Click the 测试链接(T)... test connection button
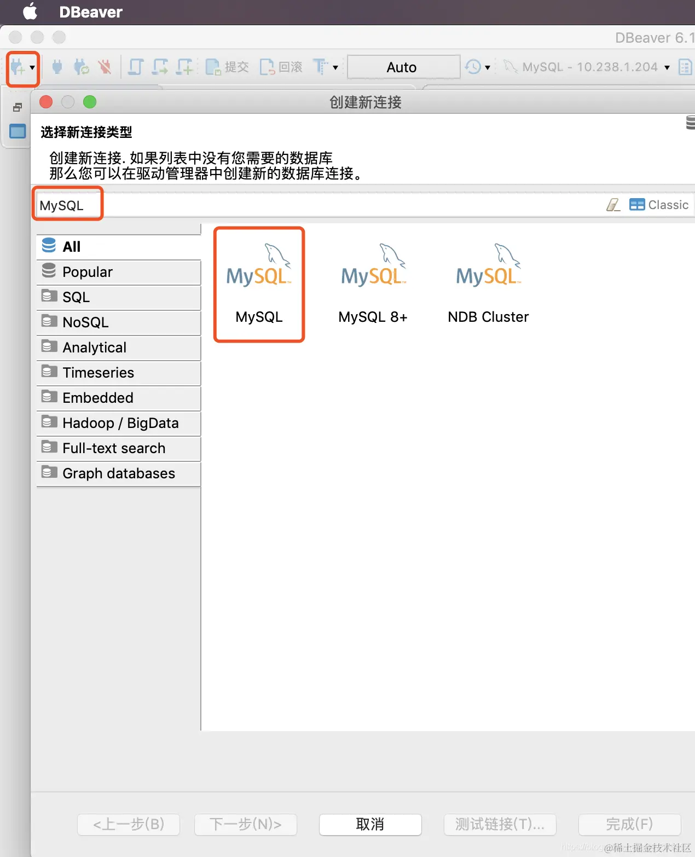 [500, 824]
